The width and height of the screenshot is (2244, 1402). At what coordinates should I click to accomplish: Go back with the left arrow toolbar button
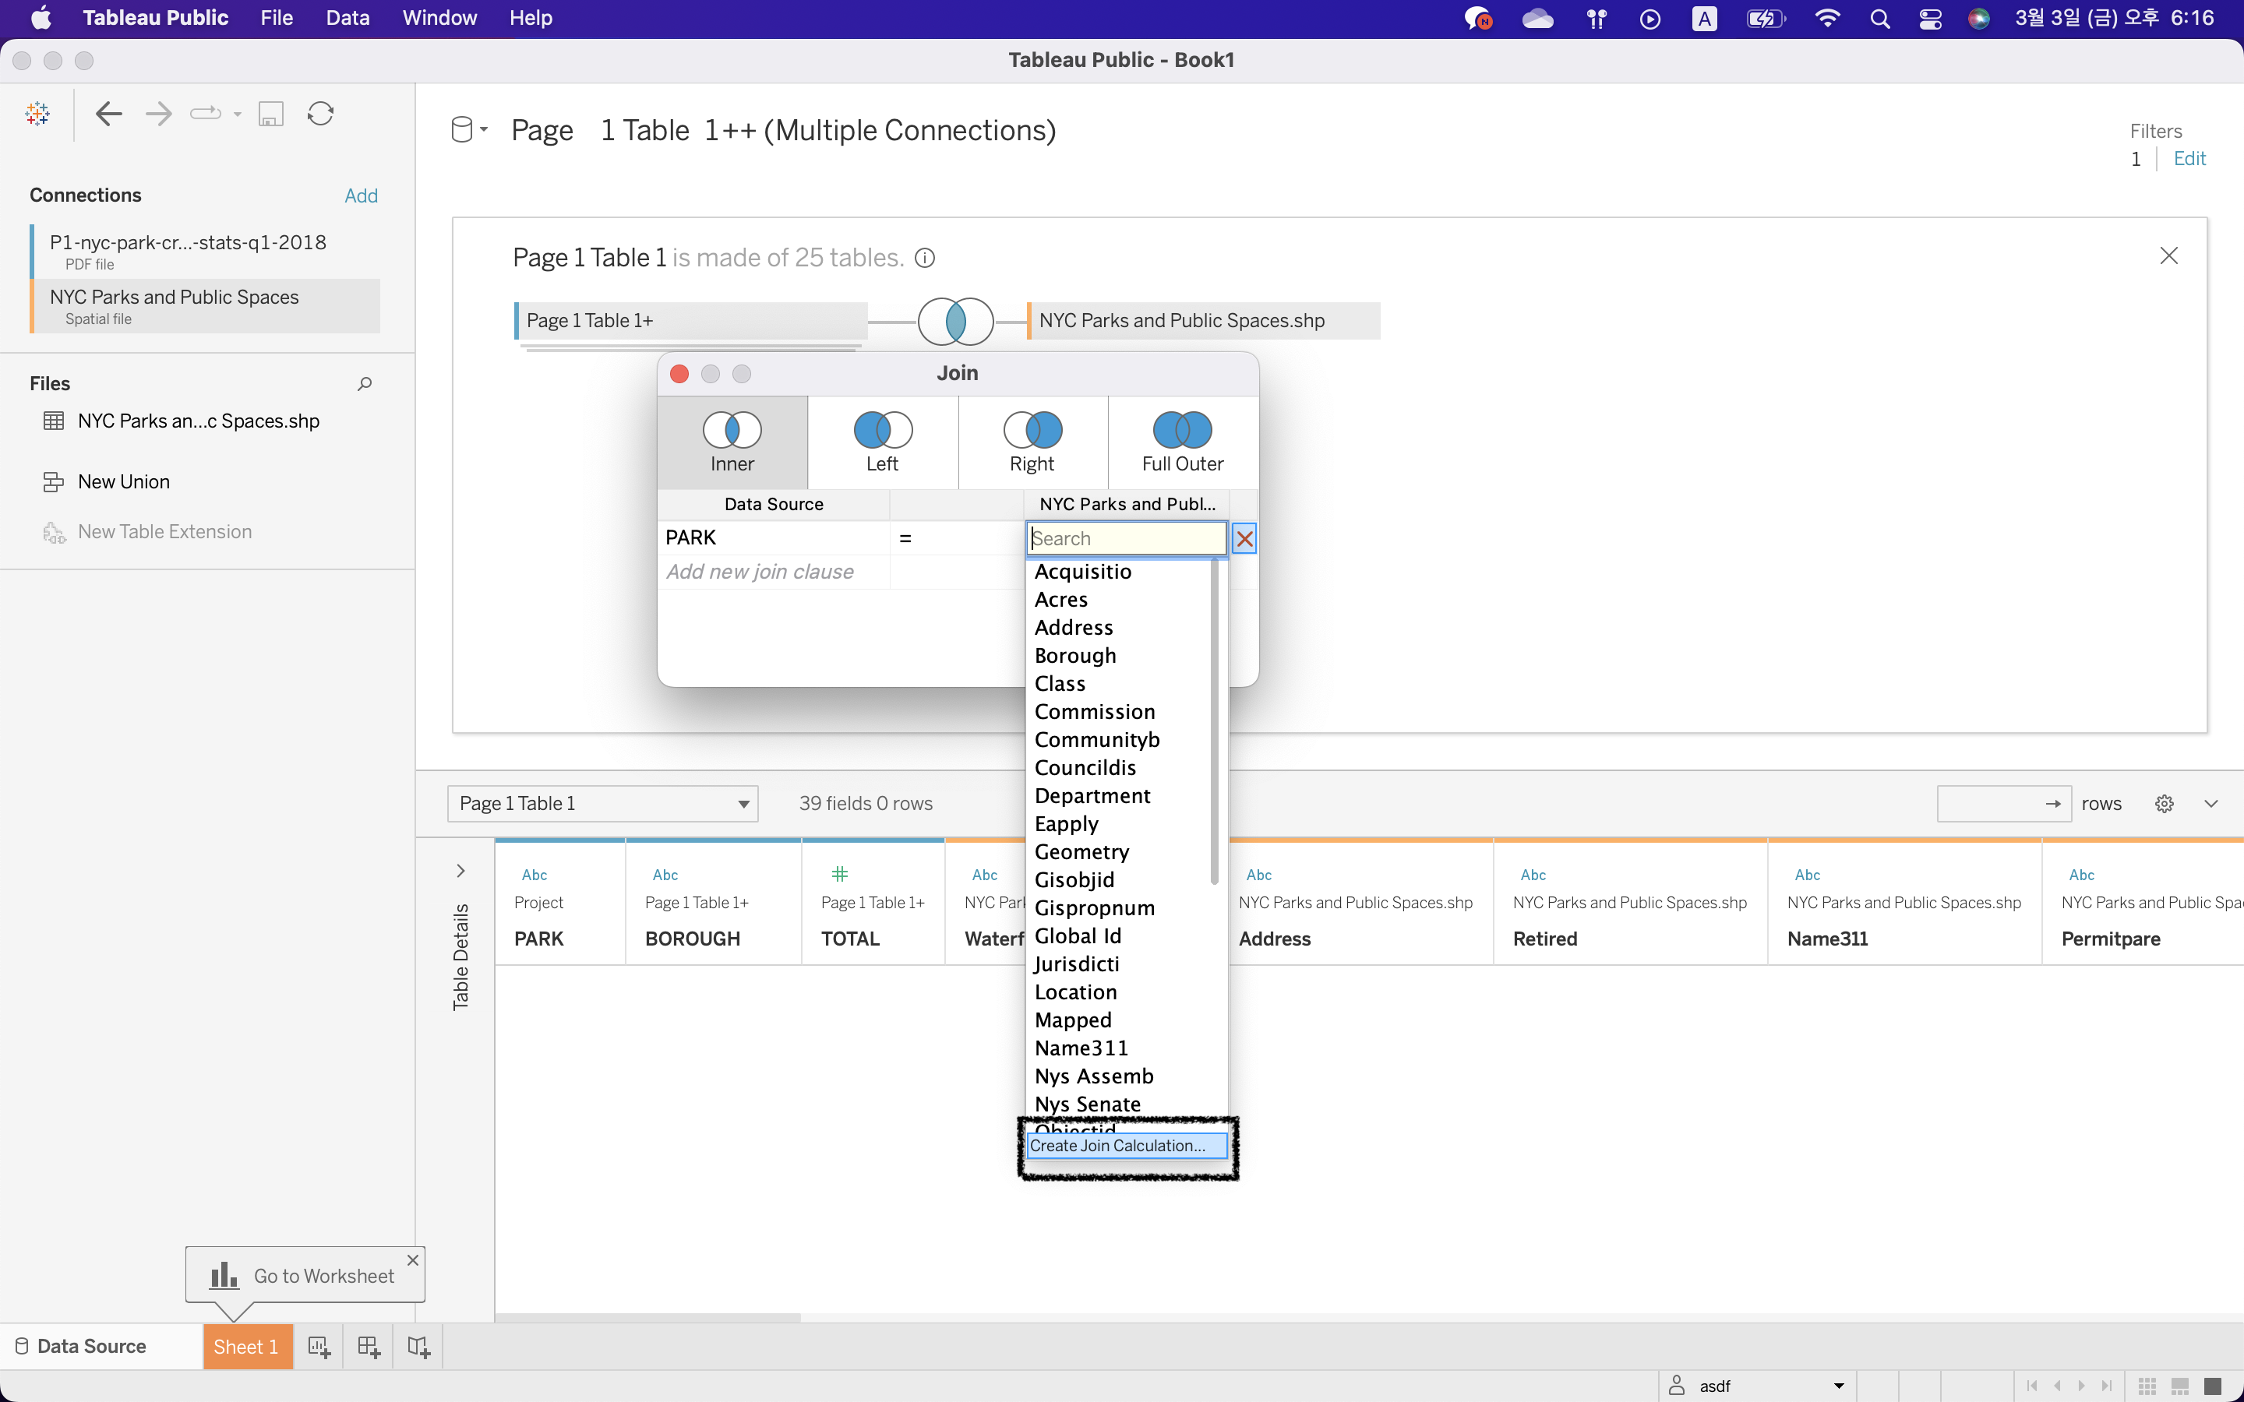click(x=108, y=113)
